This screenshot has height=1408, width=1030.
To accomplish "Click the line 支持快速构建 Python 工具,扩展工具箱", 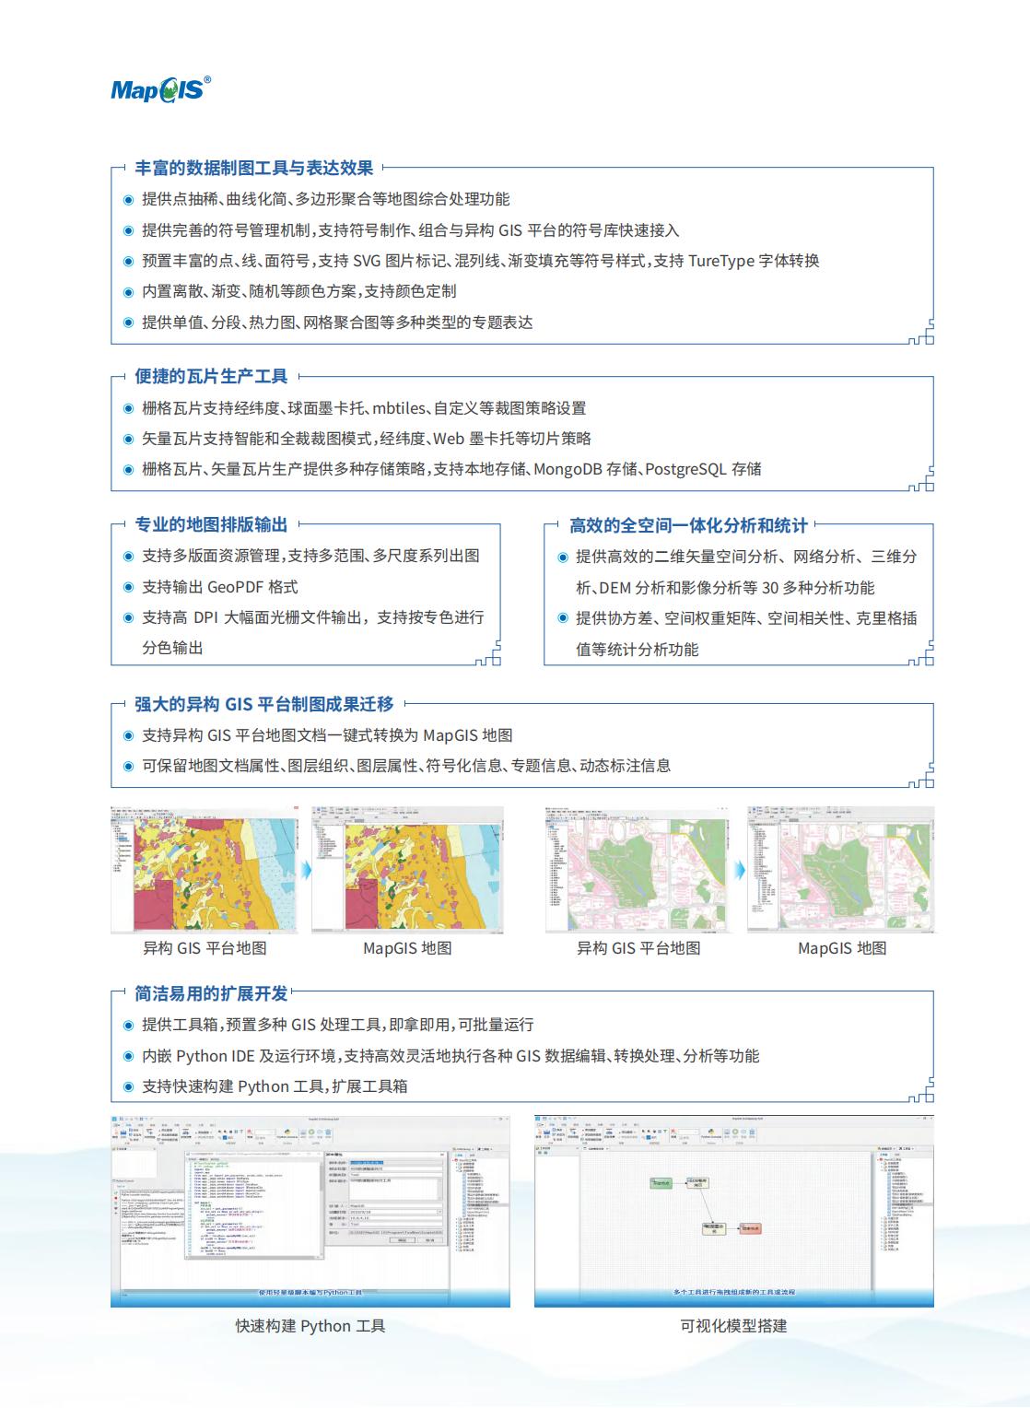I will 275,1086.
